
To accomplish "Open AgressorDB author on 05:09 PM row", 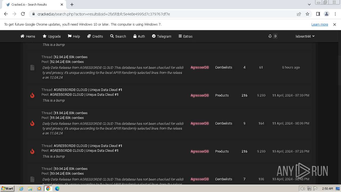I will click(x=200, y=123).
